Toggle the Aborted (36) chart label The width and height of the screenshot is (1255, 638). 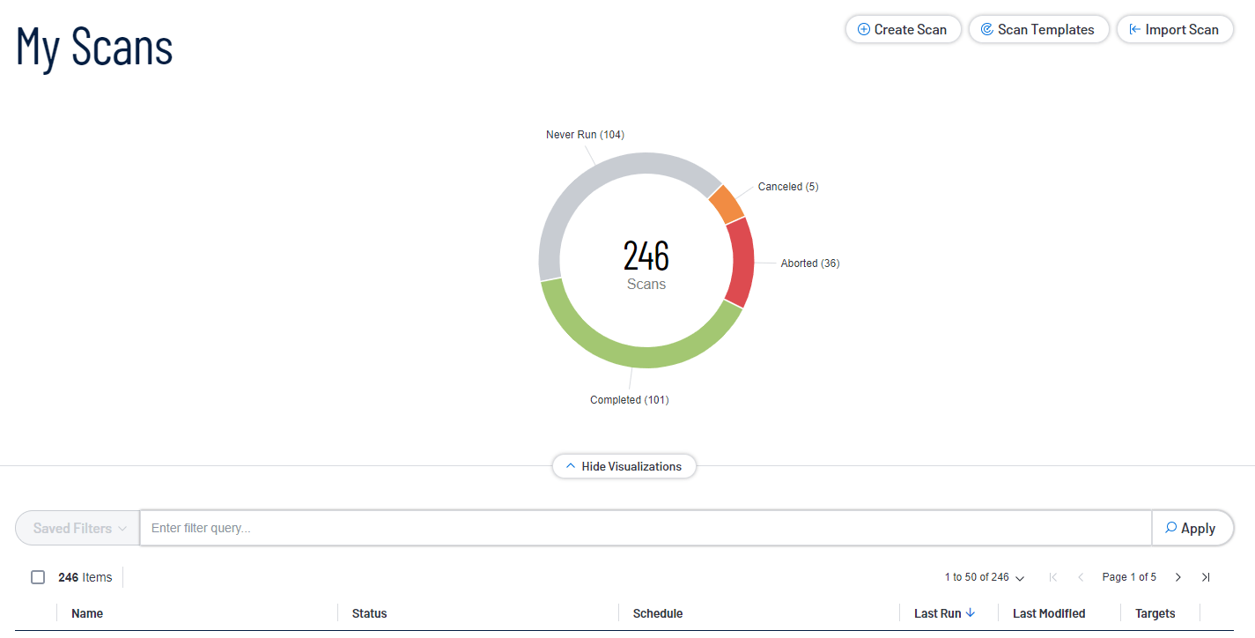[809, 263]
